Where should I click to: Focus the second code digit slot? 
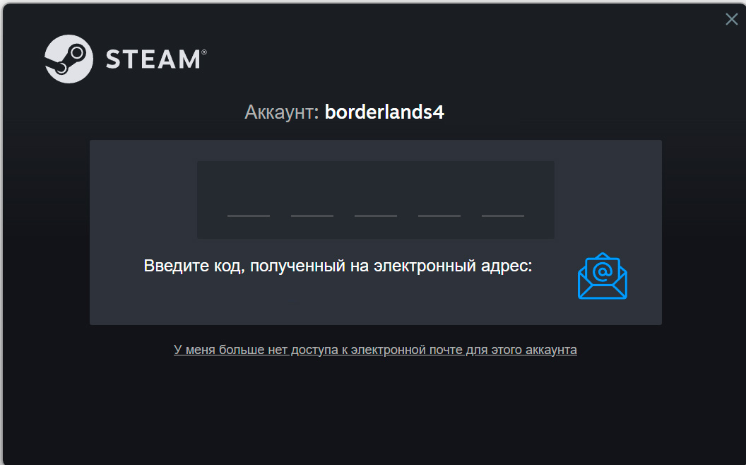click(x=312, y=200)
